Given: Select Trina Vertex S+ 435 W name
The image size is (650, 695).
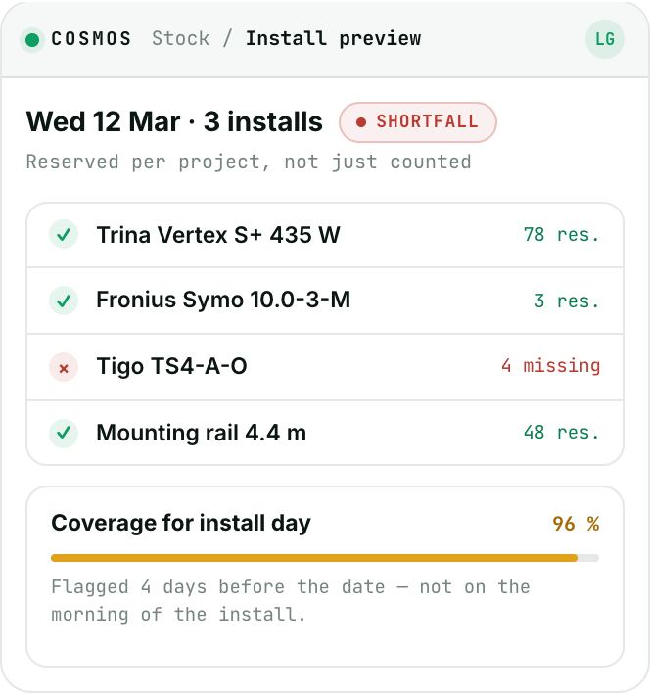Looking at the screenshot, I should pyautogui.click(x=218, y=235).
